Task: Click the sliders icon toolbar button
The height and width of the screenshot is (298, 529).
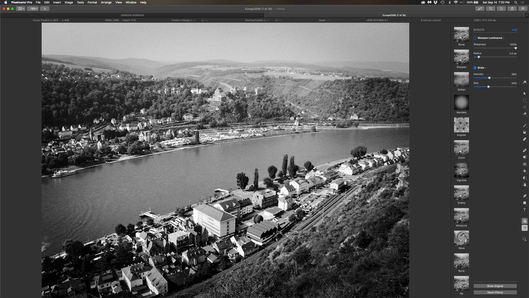Action: click(523, 9)
